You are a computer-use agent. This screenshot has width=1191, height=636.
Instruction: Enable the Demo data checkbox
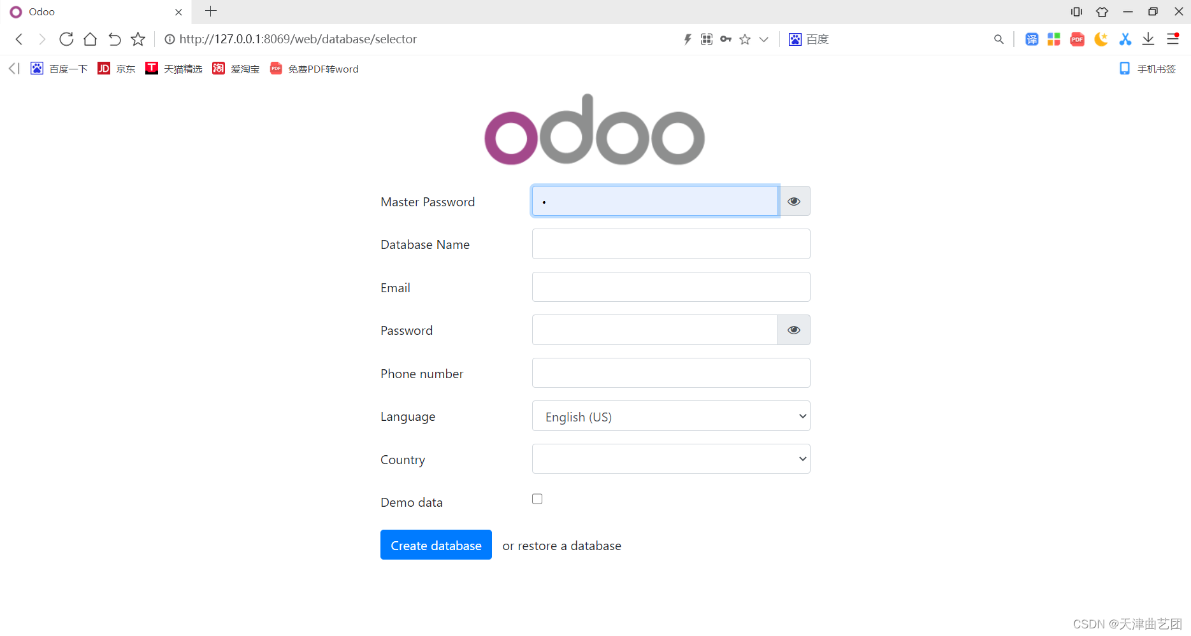coord(537,498)
